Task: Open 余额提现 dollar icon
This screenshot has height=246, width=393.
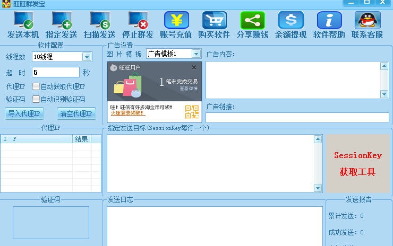Action: 291,20
